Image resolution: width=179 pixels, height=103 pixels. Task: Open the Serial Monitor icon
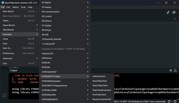click(174, 12)
